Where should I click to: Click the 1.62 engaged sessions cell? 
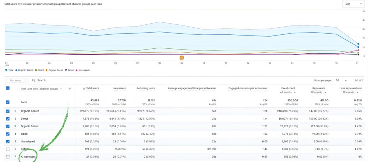pyautogui.click(x=265, y=134)
